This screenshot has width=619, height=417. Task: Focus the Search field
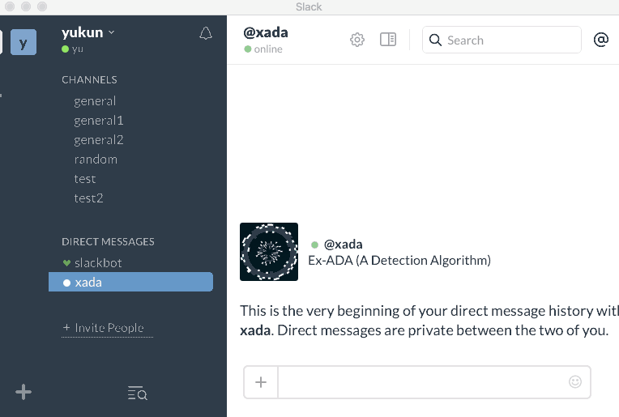[x=502, y=40]
